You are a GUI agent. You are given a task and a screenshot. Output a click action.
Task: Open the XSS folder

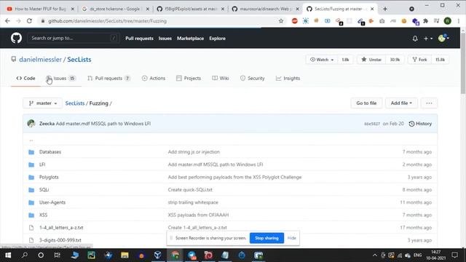(x=43, y=215)
